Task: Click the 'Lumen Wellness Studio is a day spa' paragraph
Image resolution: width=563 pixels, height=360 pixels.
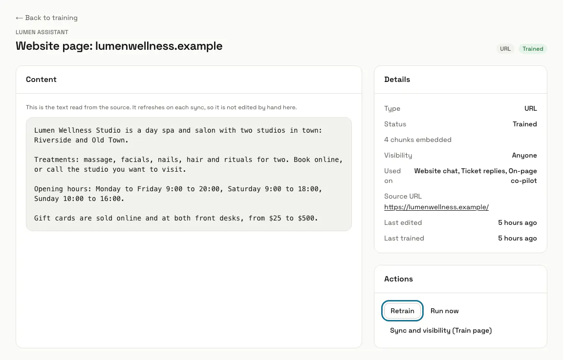Action: point(178,135)
